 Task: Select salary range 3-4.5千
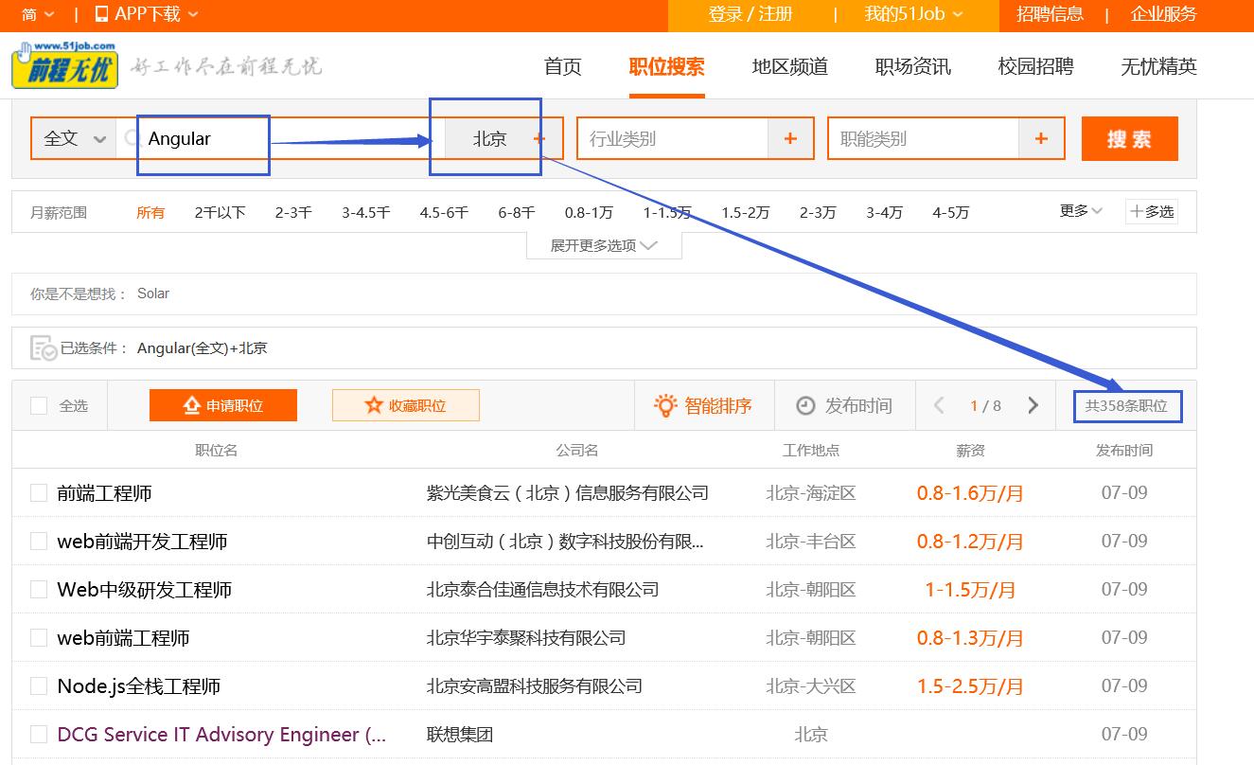[x=366, y=212]
